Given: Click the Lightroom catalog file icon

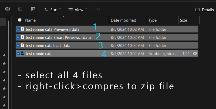Looking at the screenshot, I should (23, 53).
